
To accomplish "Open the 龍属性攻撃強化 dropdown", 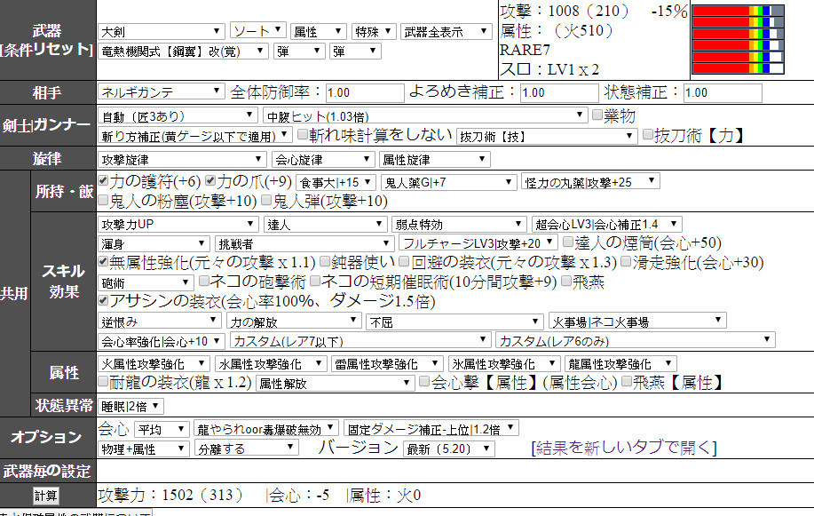I will [x=620, y=364].
